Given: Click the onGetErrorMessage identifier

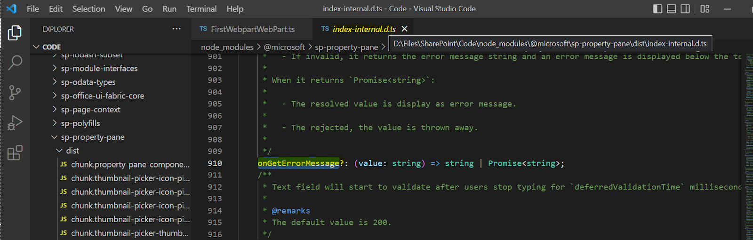Looking at the screenshot, I should [x=298, y=163].
